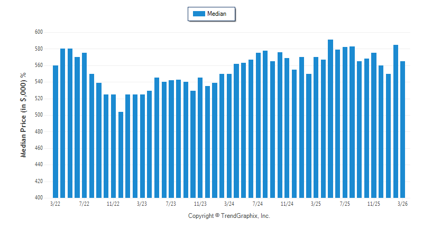The height and width of the screenshot is (229, 423).
Task: Click the blue Median legend color swatch
Action: coord(199,14)
